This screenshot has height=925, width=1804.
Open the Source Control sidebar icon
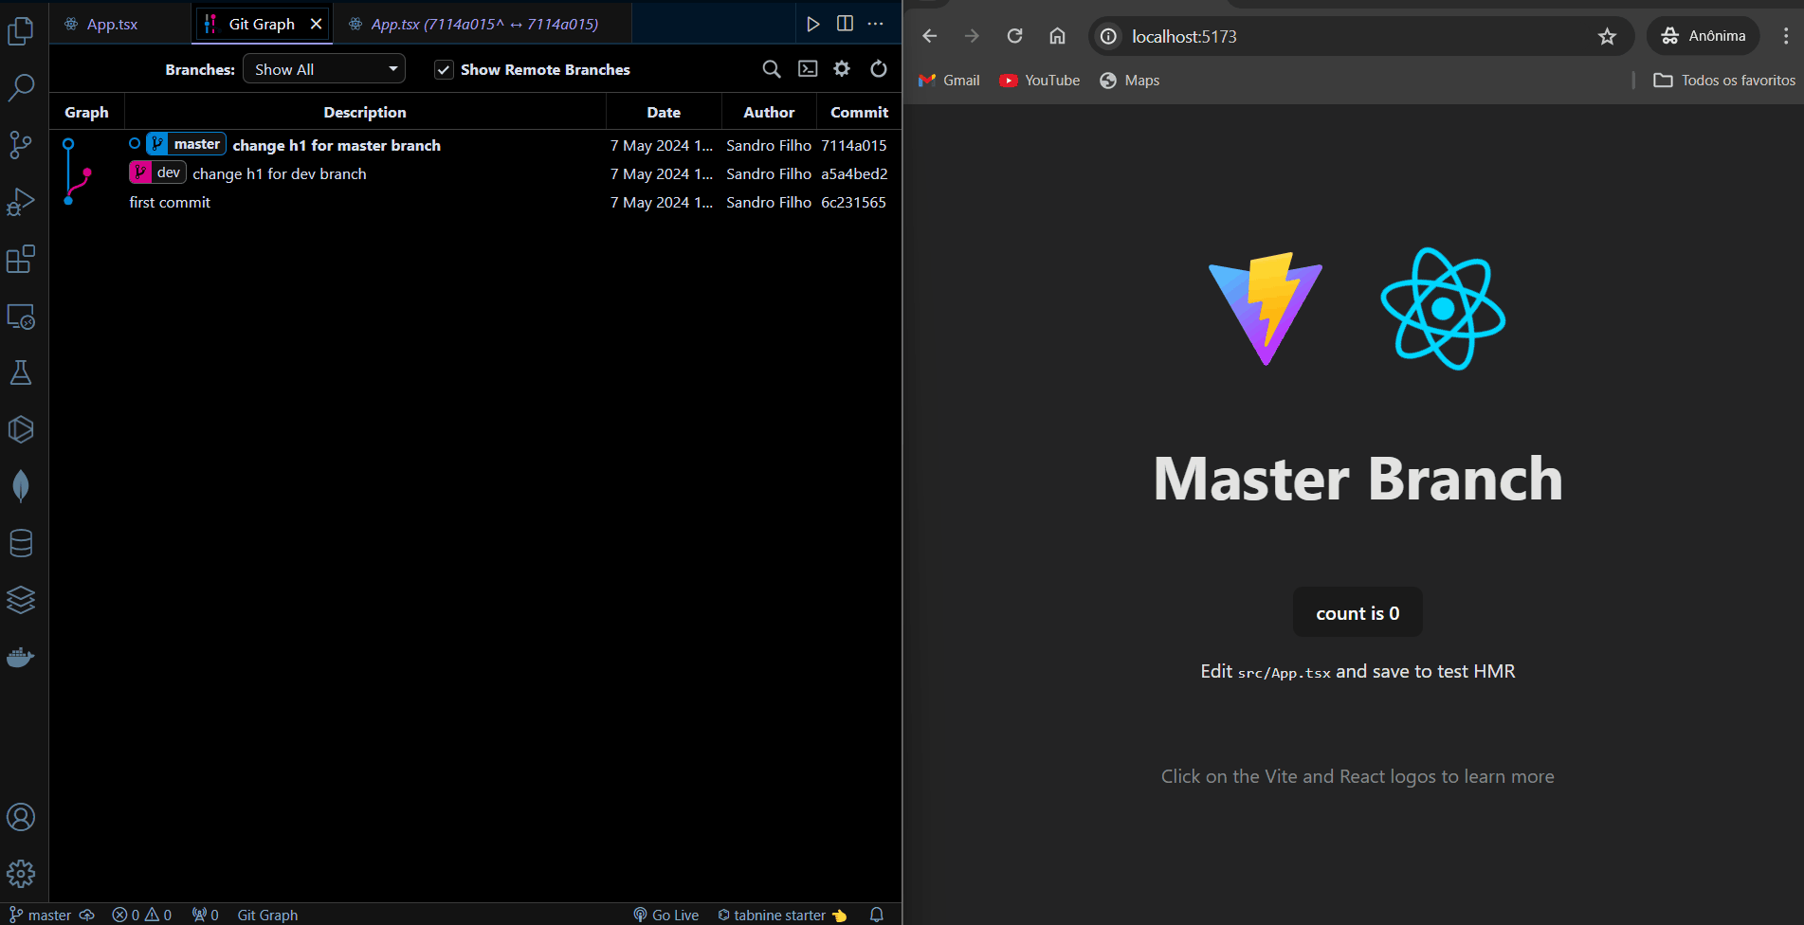(21, 145)
